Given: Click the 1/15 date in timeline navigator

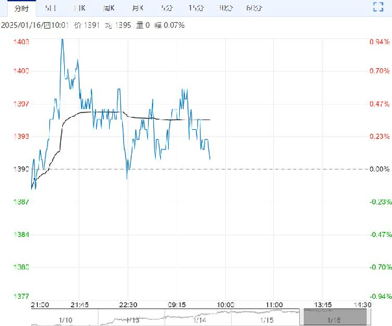Looking at the screenshot, I should click(x=267, y=320).
